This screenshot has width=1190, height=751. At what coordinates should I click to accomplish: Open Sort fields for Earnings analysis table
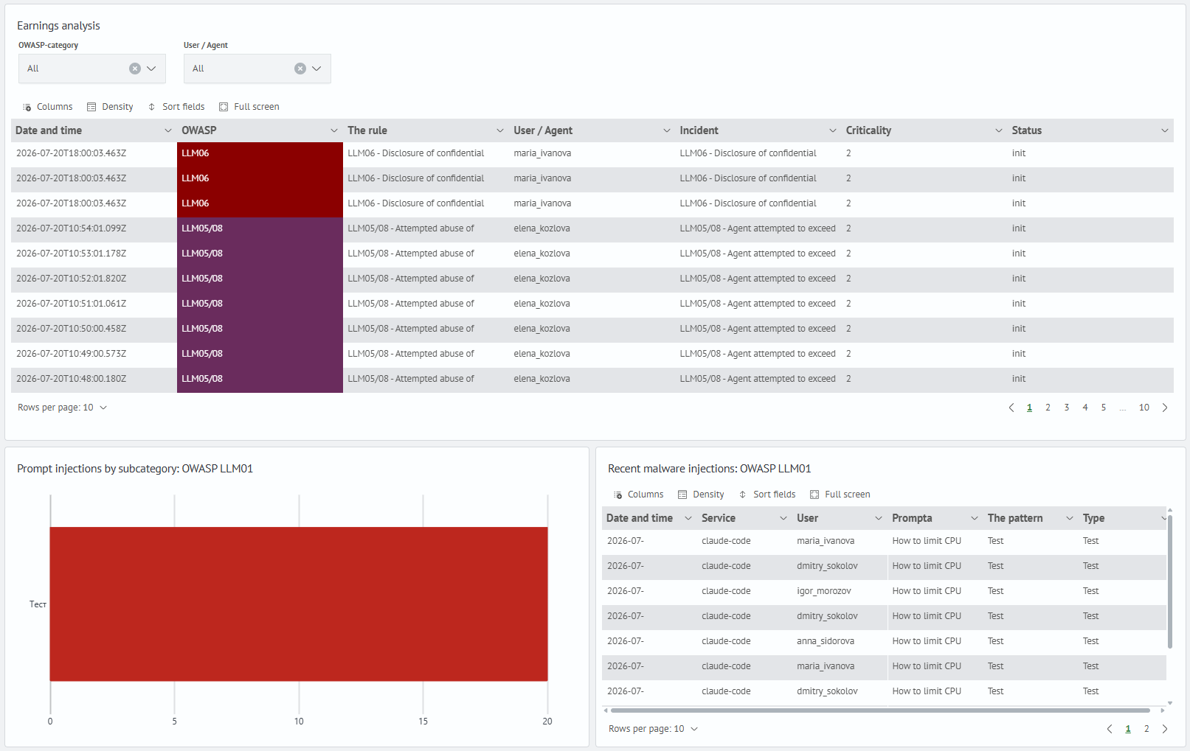click(176, 107)
